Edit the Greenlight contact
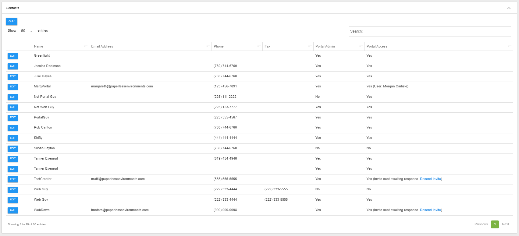This screenshot has height=236, width=519. [x=13, y=56]
